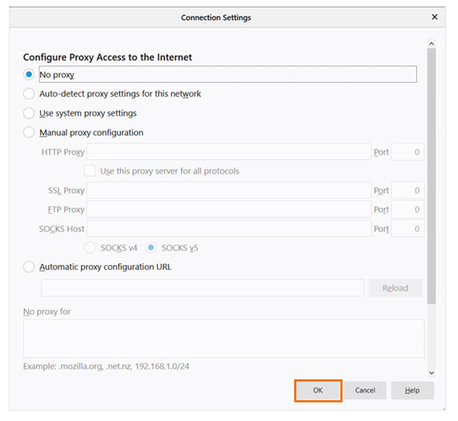This screenshot has height=421, width=458.
Task: Select Auto-detect proxy settings for this network
Action: click(29, 93)
